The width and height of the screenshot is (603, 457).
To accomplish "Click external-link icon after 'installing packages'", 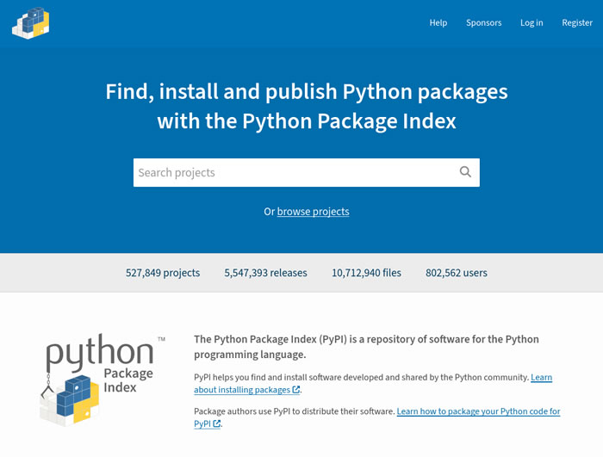I will 296,390.
